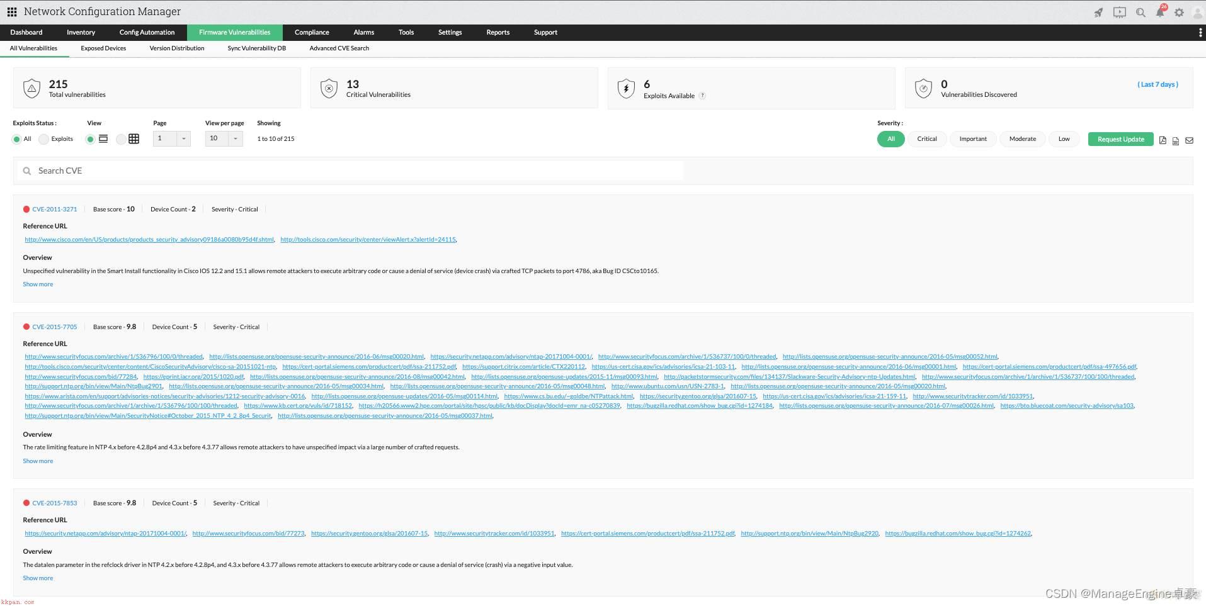Click the Request Update button
The height and width of the screenshot is (606, 1206).
click(1121, 139)
